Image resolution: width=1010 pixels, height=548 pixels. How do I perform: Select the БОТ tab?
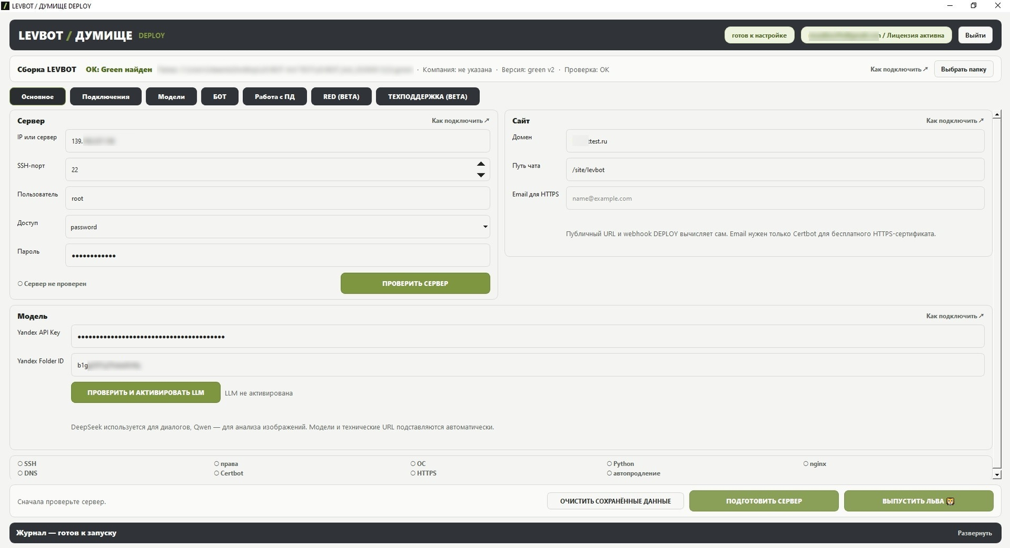[x=220, y=96]
